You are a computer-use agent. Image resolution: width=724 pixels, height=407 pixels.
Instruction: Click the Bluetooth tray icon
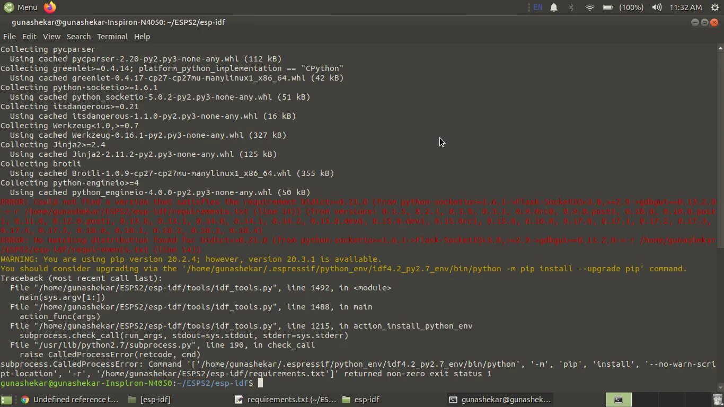[x=571, y=7]
